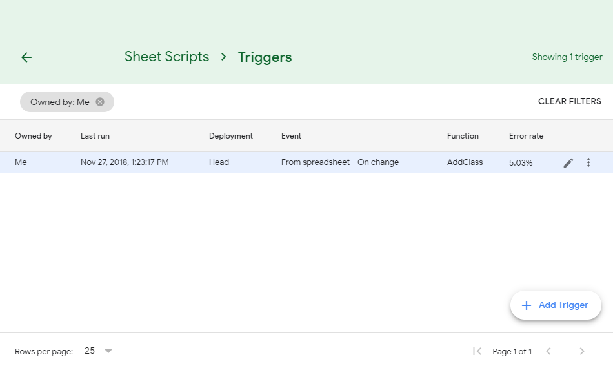
Task: Select the trigger row's last run date
Action: (125, 162)
